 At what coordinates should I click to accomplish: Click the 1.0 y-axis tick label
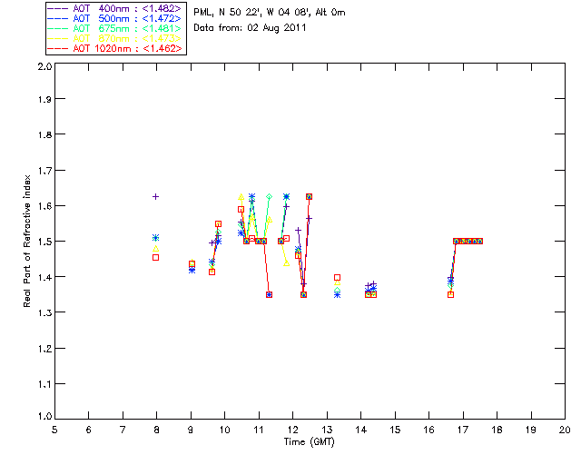(x=44, y=416)
